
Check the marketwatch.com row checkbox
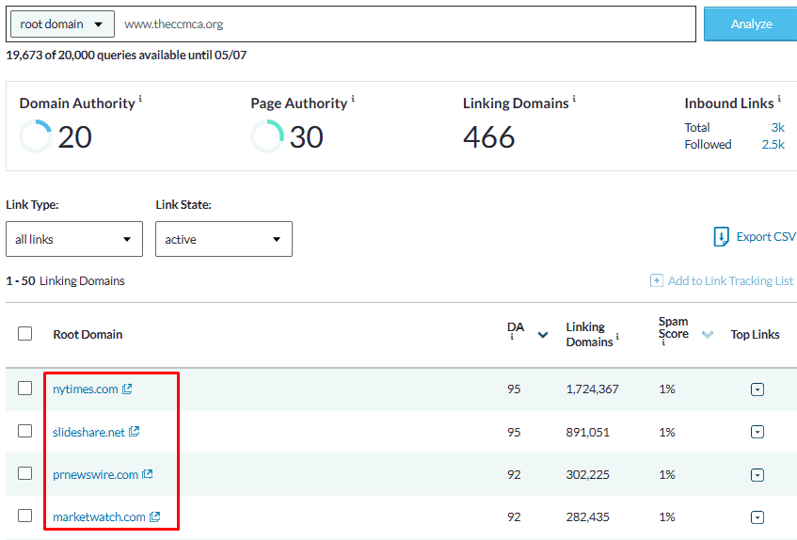25,516
